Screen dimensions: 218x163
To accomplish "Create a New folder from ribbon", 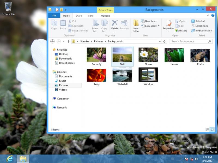I will 136,26.
